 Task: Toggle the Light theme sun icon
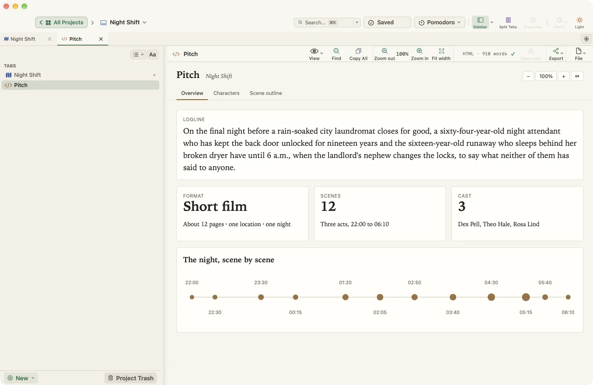point(579,20)
